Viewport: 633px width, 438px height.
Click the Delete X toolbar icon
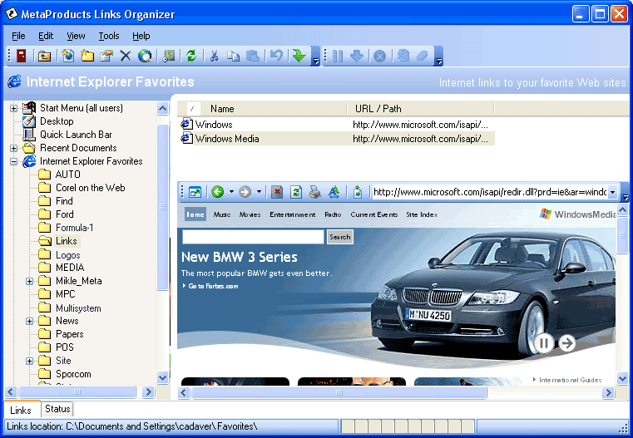(126, 56)
